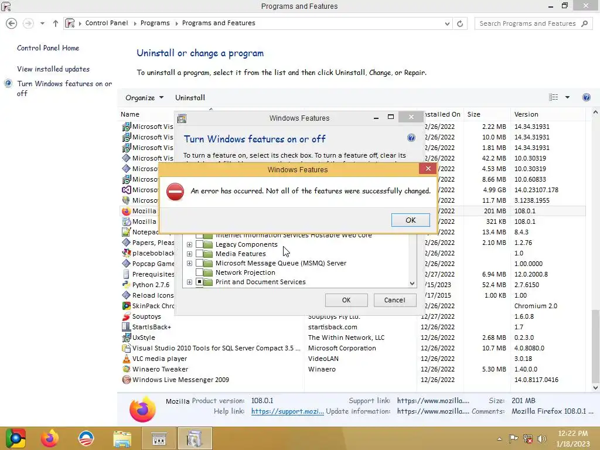Open Windows Features help icon
The image size is (600, 450).
point(411,138)
